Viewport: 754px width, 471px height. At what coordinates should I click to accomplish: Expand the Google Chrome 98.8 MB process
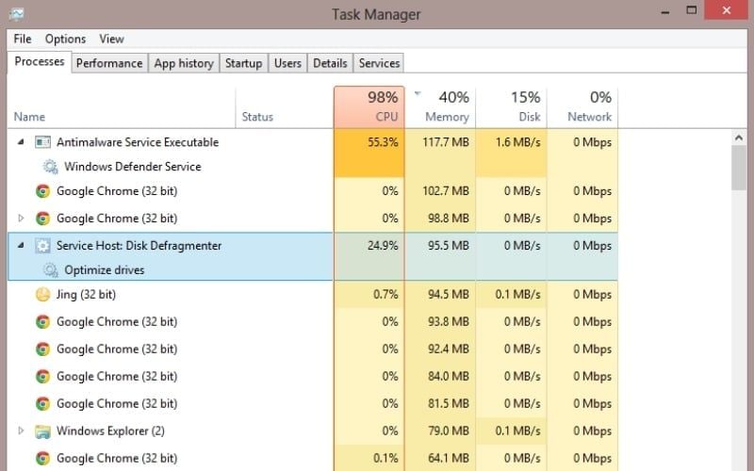pos(21,219)
